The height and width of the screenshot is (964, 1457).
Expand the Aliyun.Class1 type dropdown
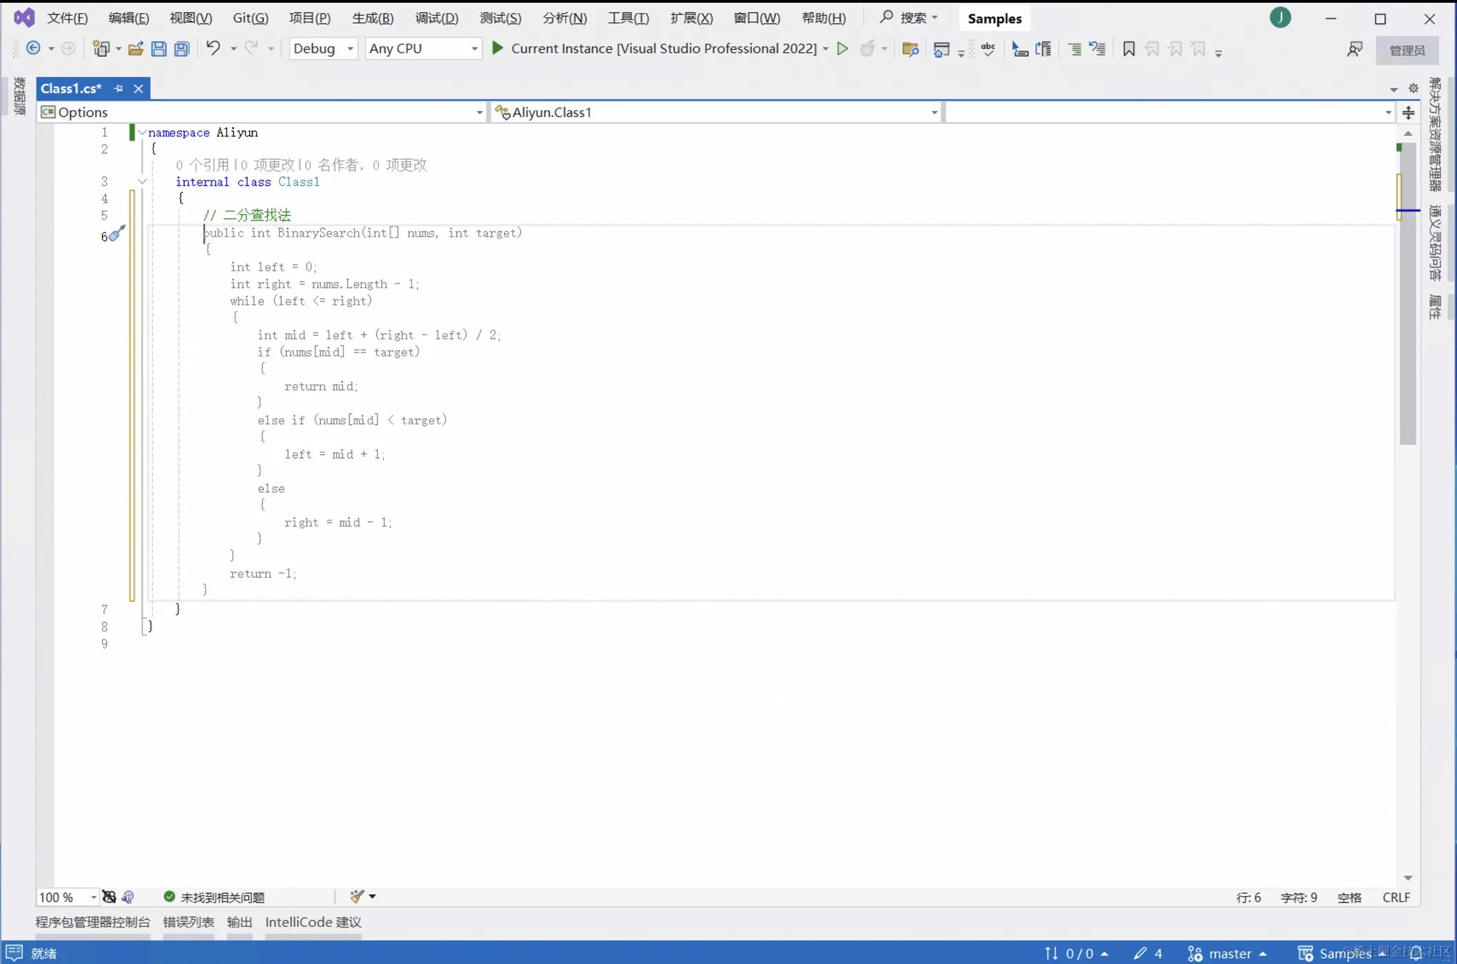coord(934,112)
